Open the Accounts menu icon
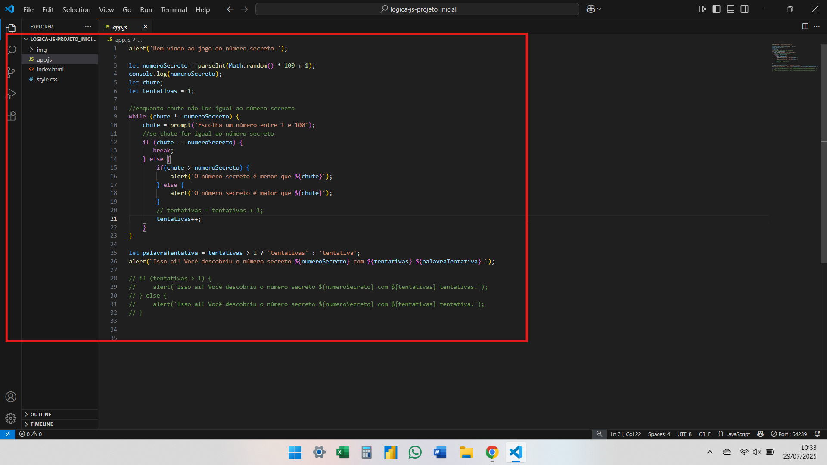Viewport: 827px width, 465px height. click(x=11, y=397)
